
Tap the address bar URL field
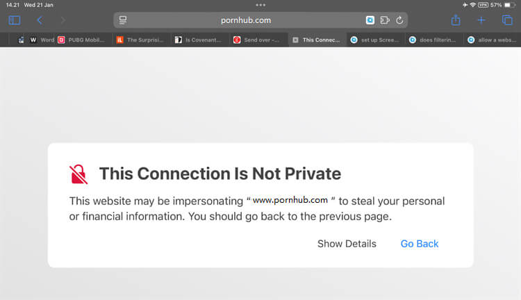pyautogui.click(x=246, y=20)
